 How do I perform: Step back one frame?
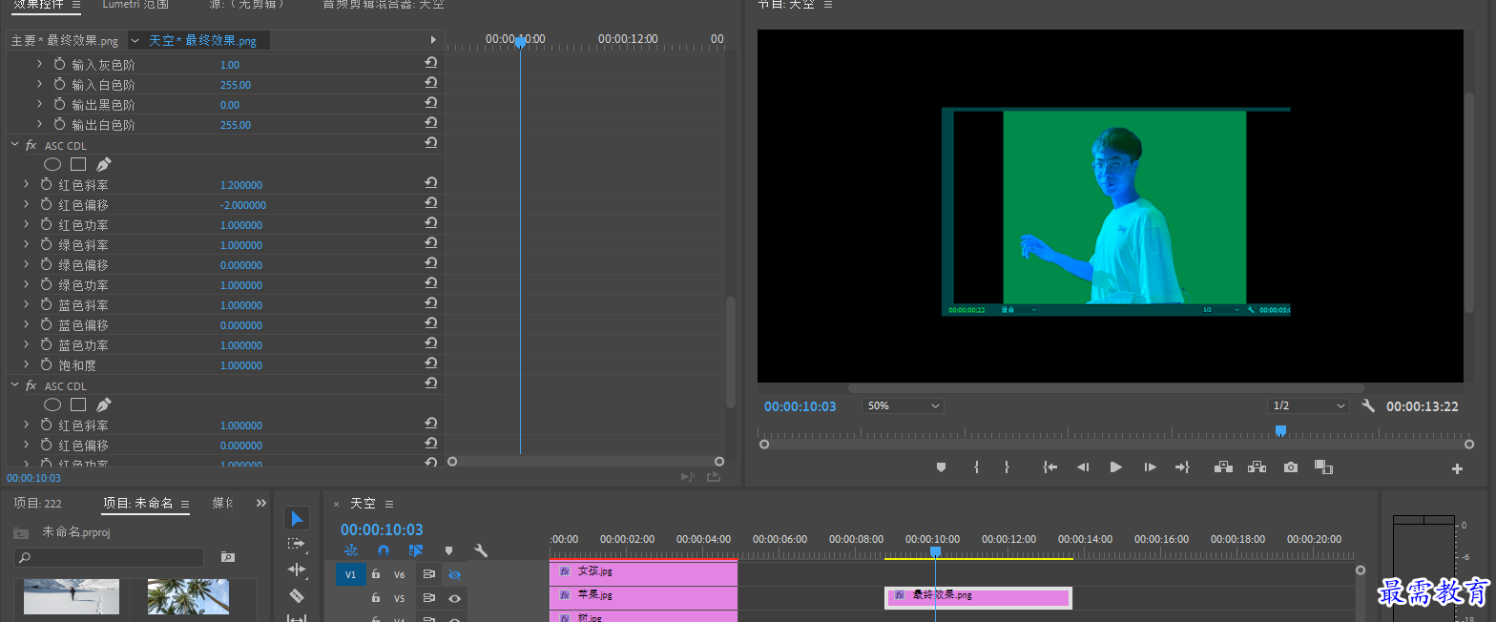pyautogui.click(x=1083, y=466)
